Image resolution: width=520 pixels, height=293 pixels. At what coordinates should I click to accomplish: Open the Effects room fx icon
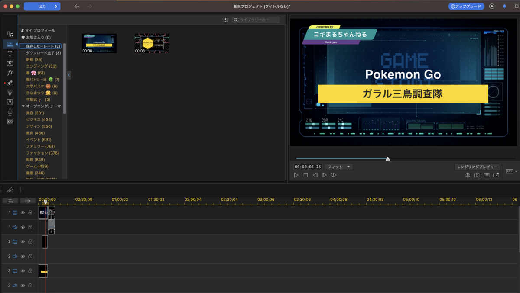point(10,73)
